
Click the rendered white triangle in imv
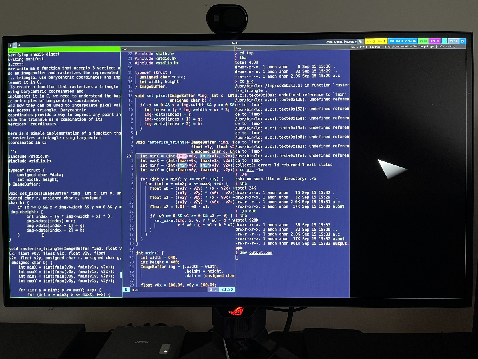[x=391, y=169]
